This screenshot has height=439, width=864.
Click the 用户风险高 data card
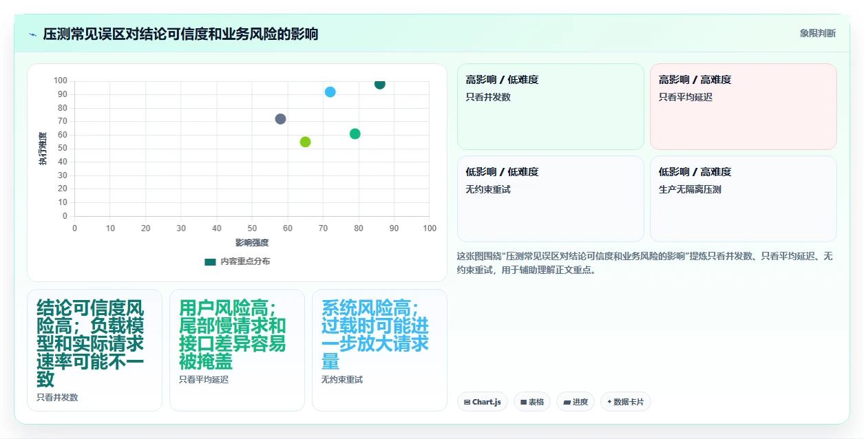tap(237, 350)
